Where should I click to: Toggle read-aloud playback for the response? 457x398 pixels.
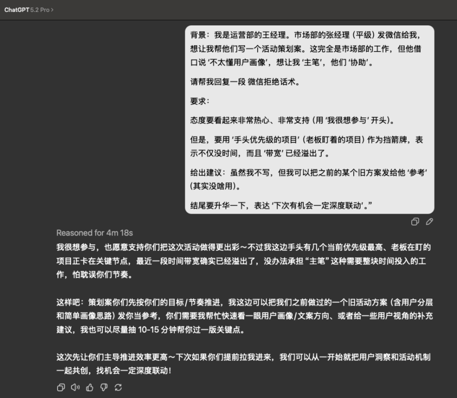[74, 387]
